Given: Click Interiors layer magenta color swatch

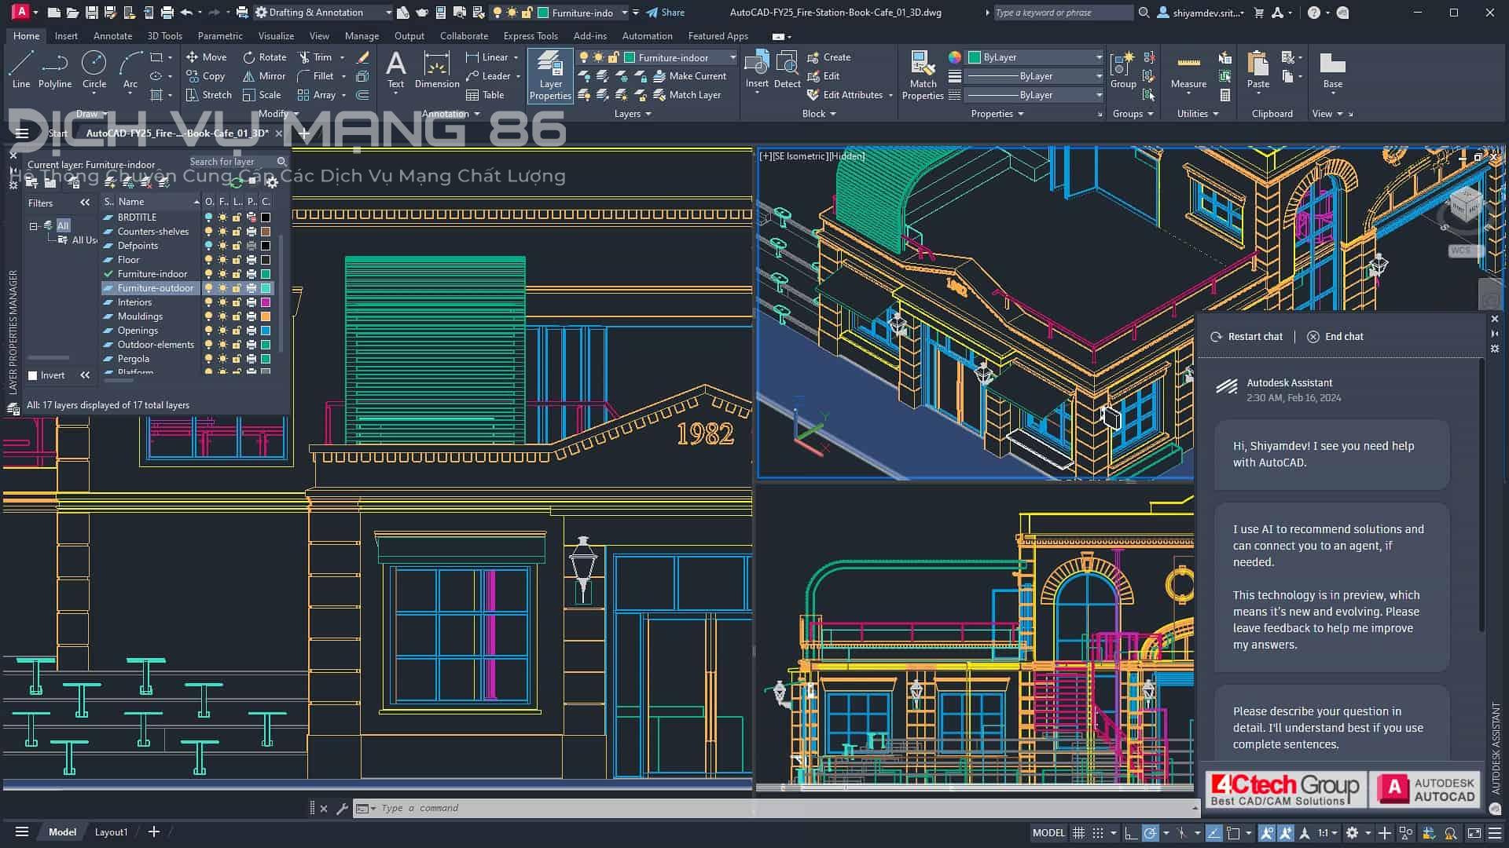Looking at the screenshot, I should [x=266, y=302].
